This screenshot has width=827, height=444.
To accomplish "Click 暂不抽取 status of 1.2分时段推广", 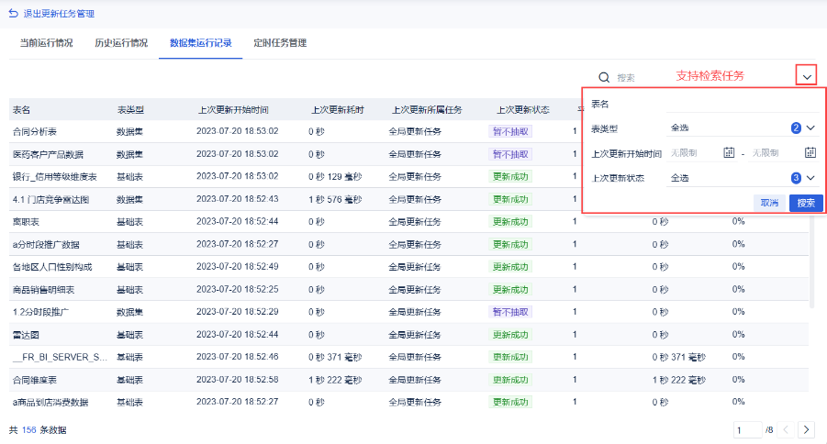I will pos(510,312).
